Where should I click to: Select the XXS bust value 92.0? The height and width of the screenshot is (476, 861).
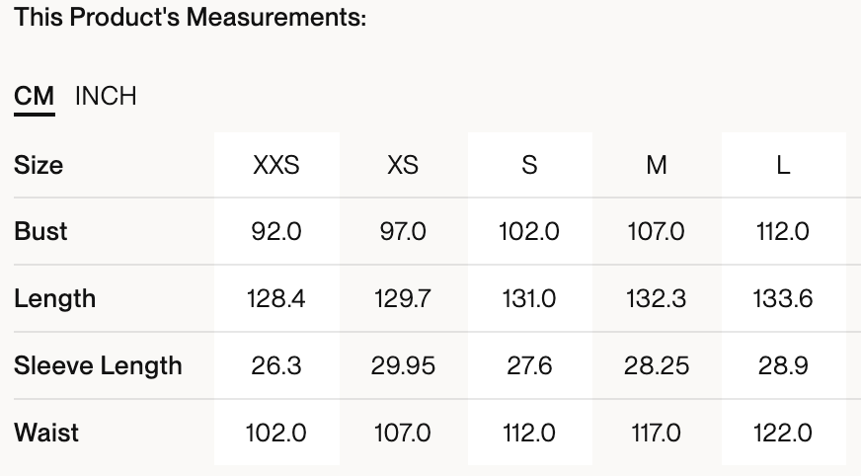[276, 231]
